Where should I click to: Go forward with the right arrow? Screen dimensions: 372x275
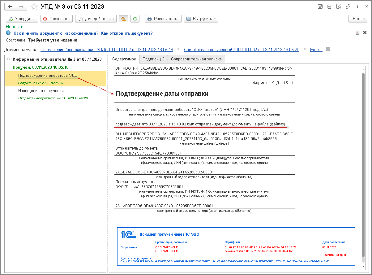[21, 7]
